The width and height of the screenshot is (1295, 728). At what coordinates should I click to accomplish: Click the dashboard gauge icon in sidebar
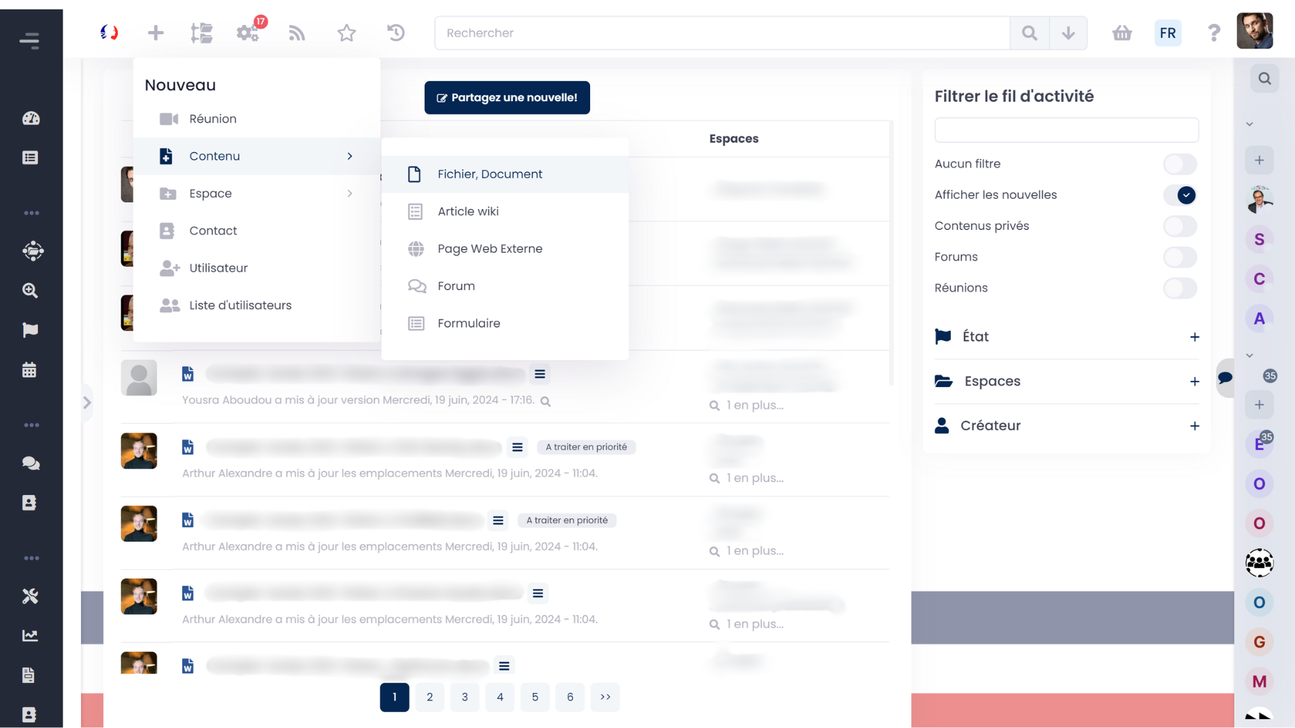point(31,119)
